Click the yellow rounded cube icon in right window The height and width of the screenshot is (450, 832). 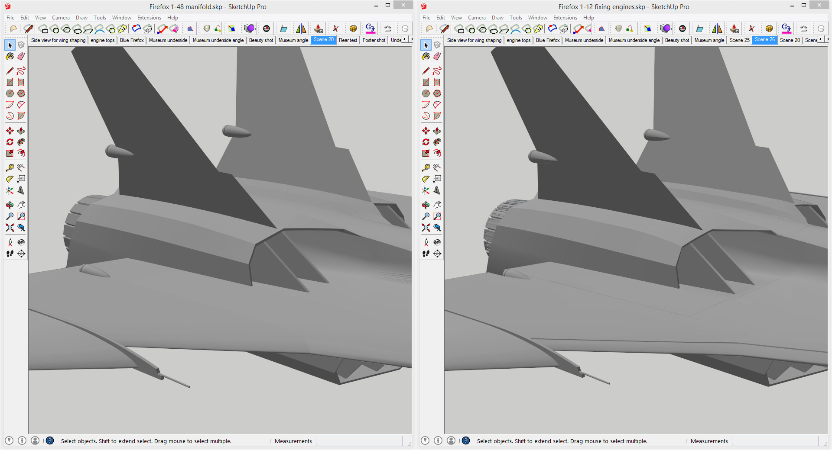[769, 29]
